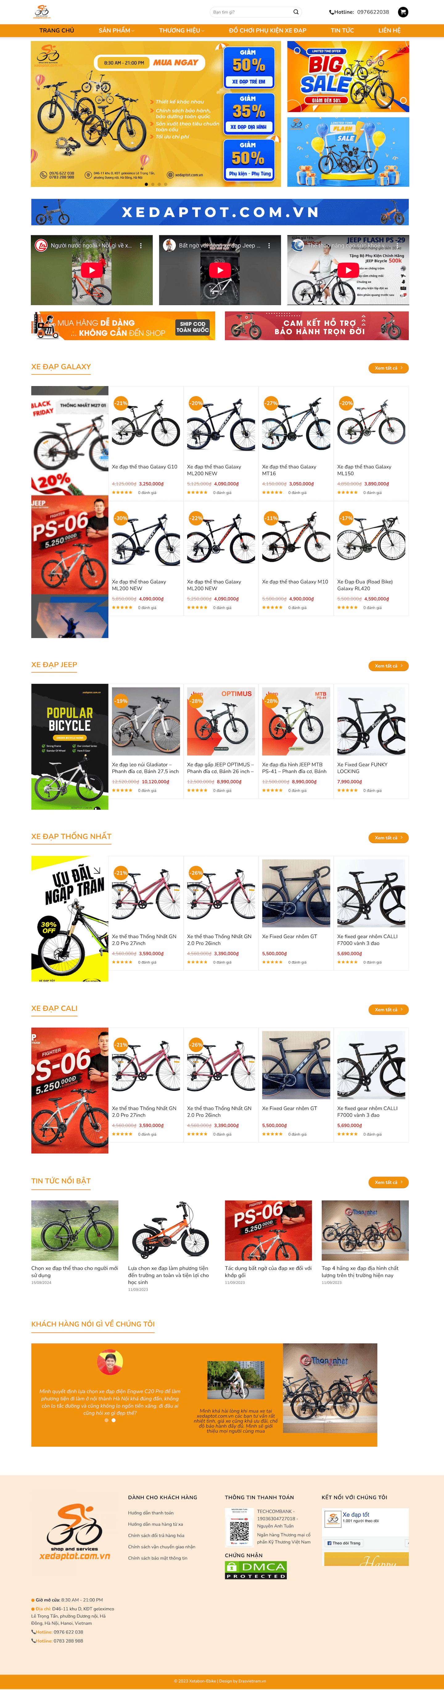Viewport: 444px width, 1690px height.
Task: Expand the SẢN PHẨM dropdown menu
Action: coord(117,30)
